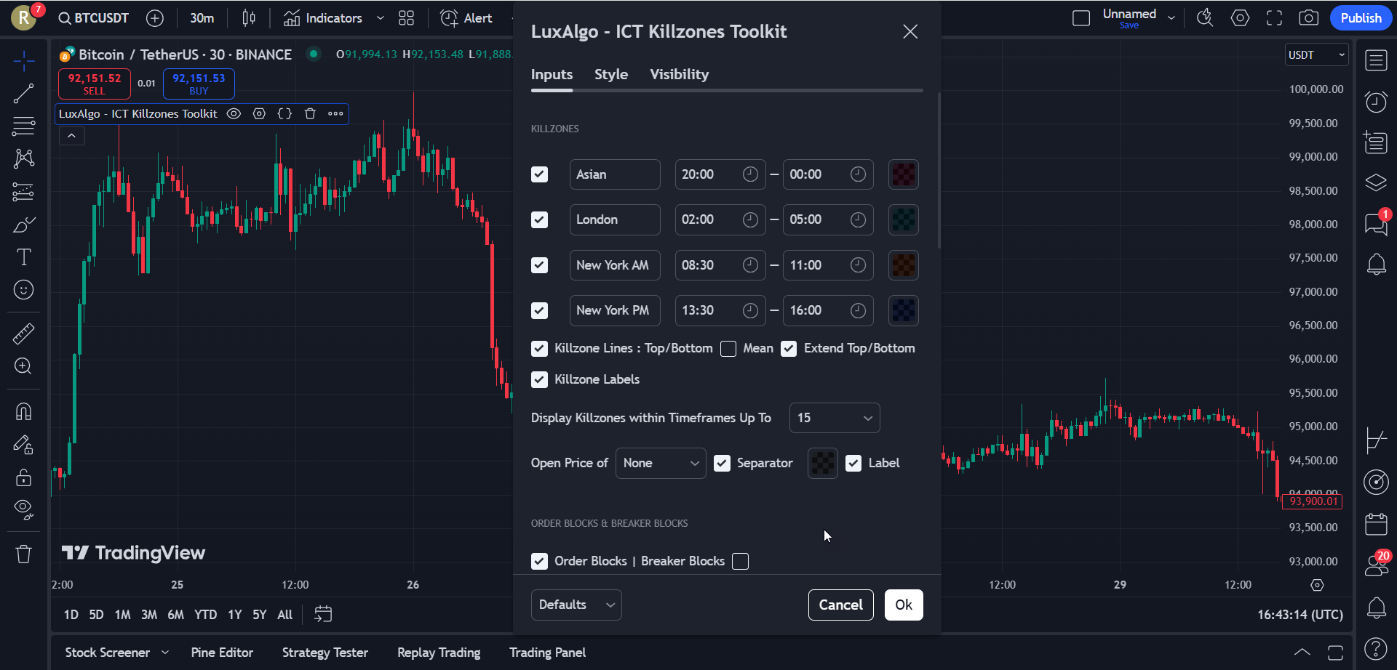Toggle Killzone Lines Top/Bottom checkbox

(539, 349)
